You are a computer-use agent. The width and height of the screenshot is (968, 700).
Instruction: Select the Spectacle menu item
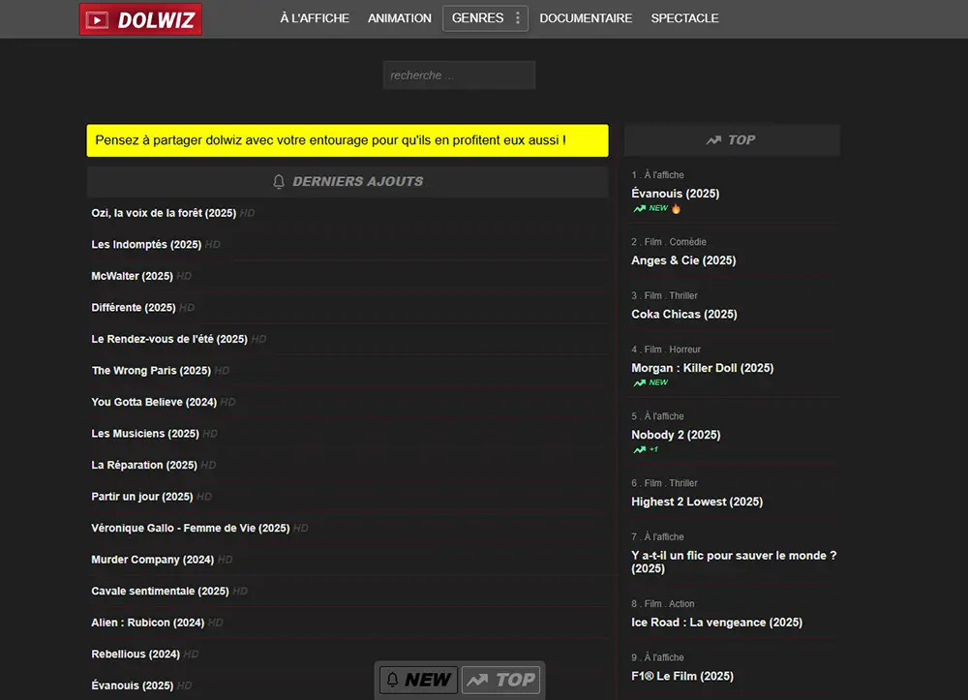click(684, 18)
